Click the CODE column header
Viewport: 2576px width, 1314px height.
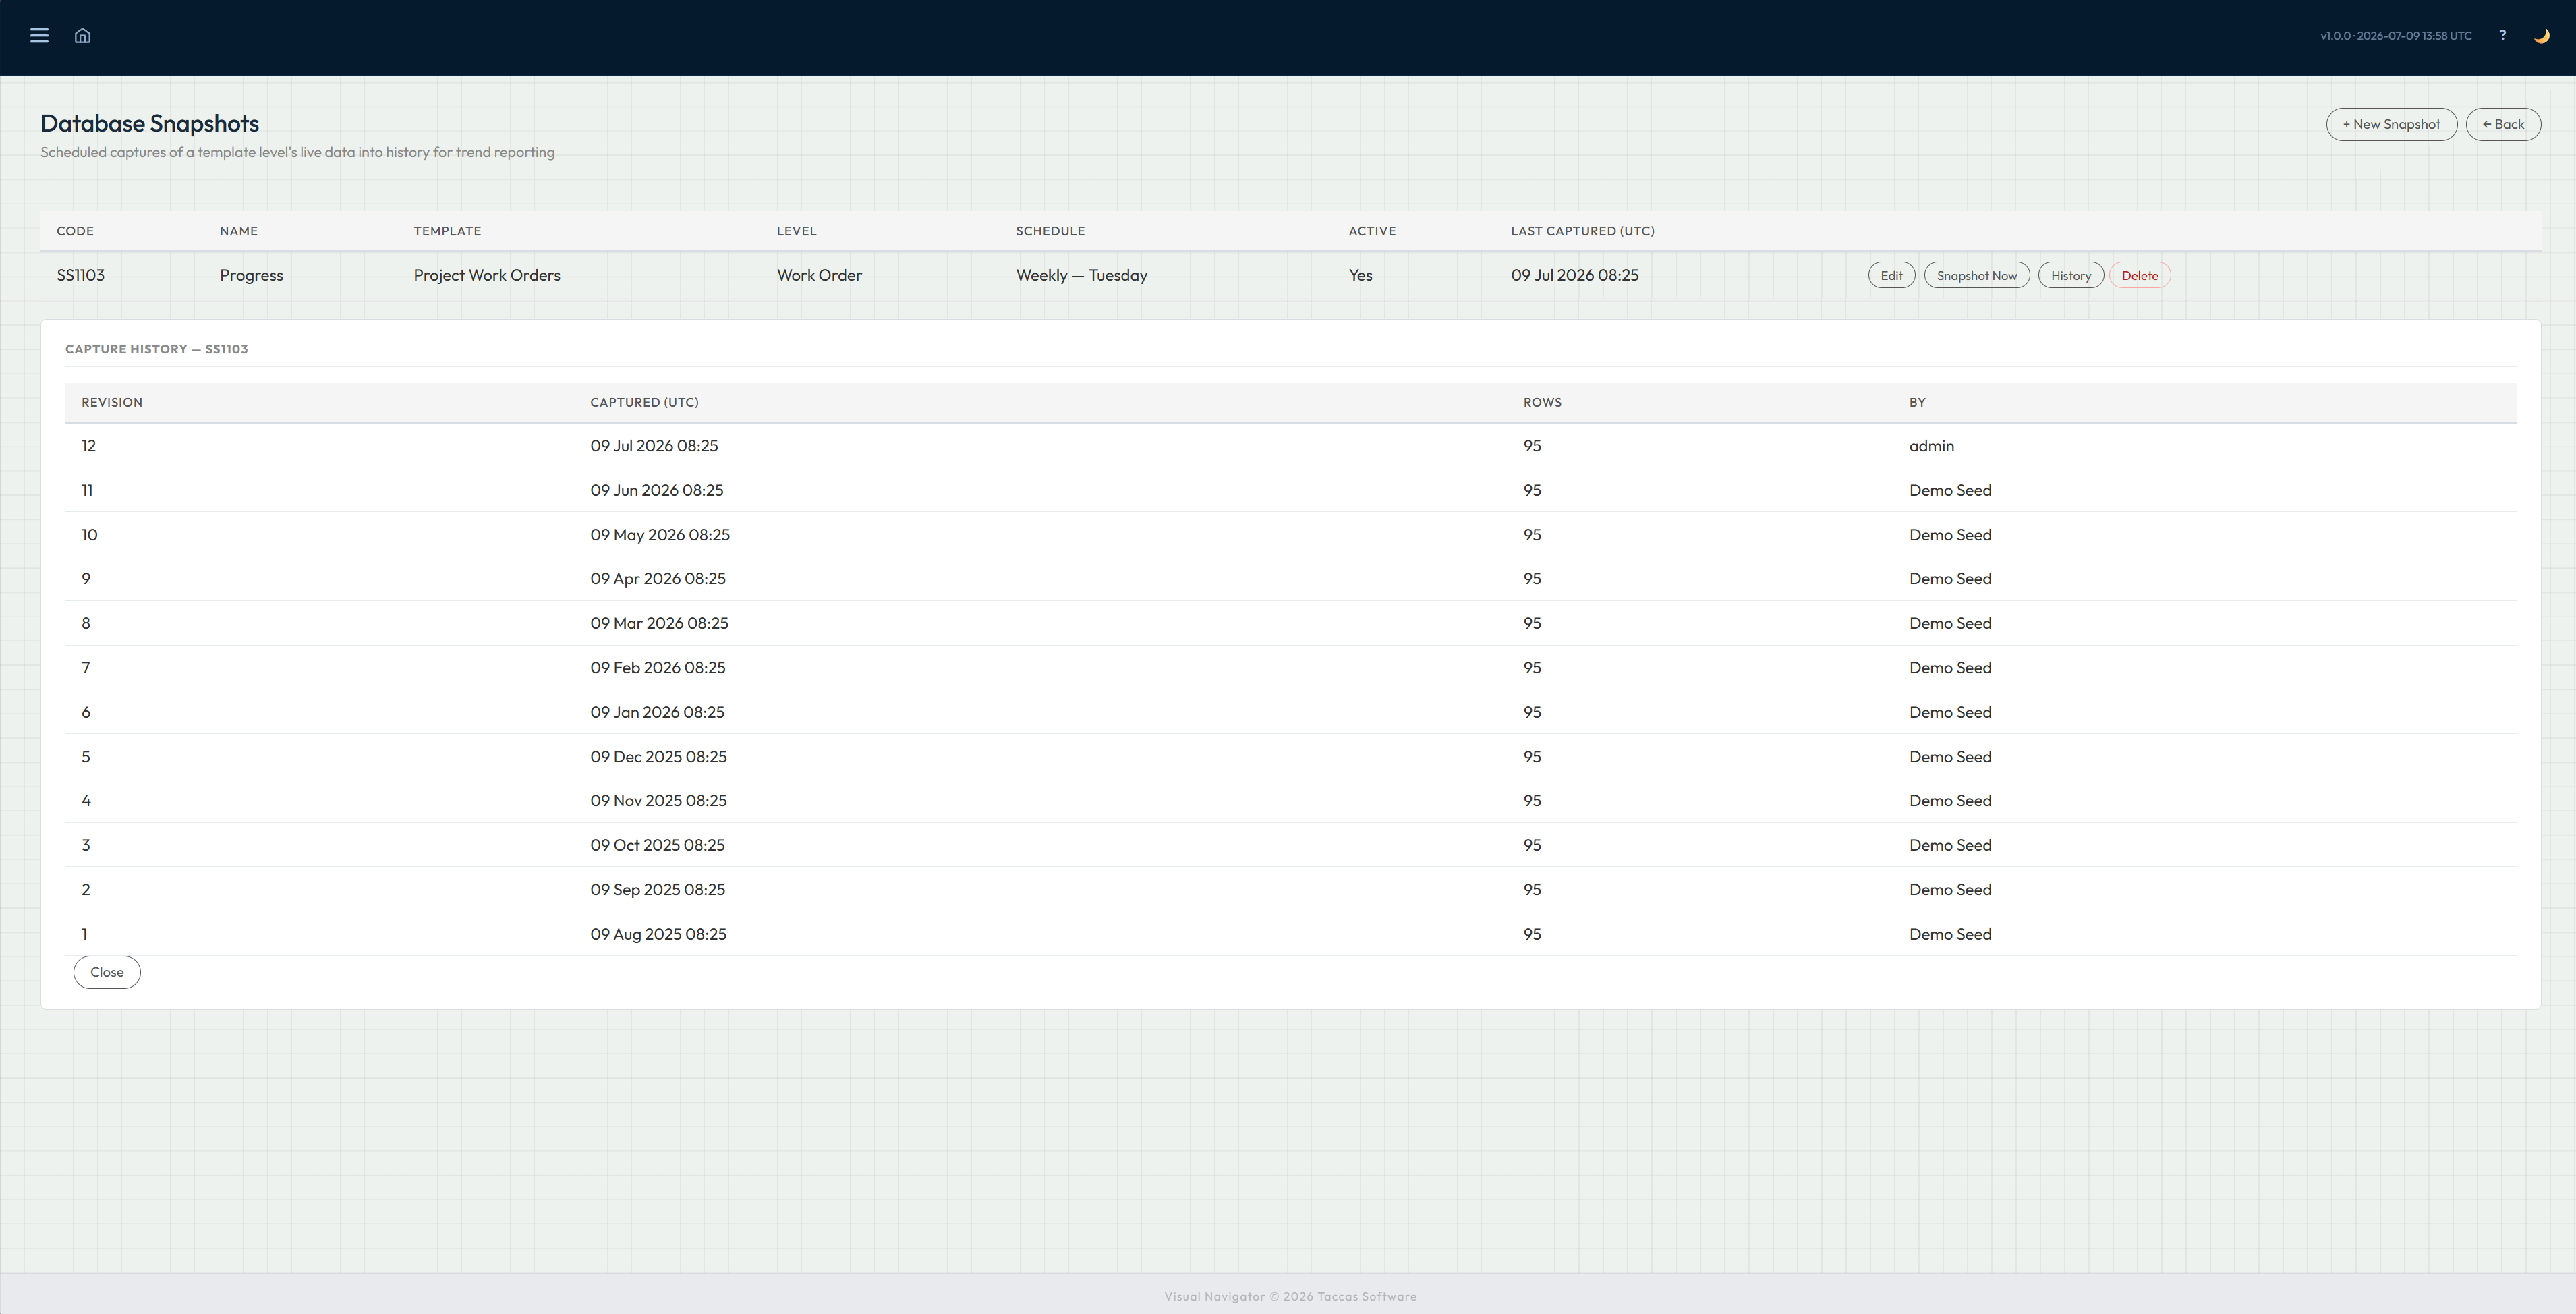coord(75,231)
